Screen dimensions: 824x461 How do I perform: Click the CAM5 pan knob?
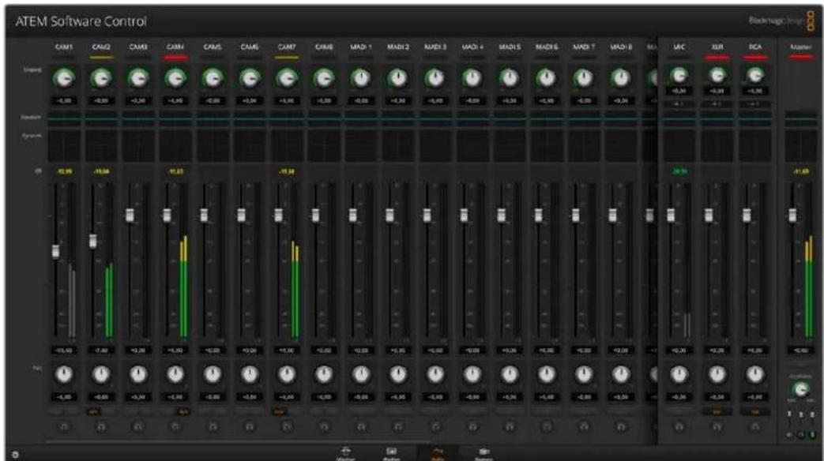[x=213, y=374]
